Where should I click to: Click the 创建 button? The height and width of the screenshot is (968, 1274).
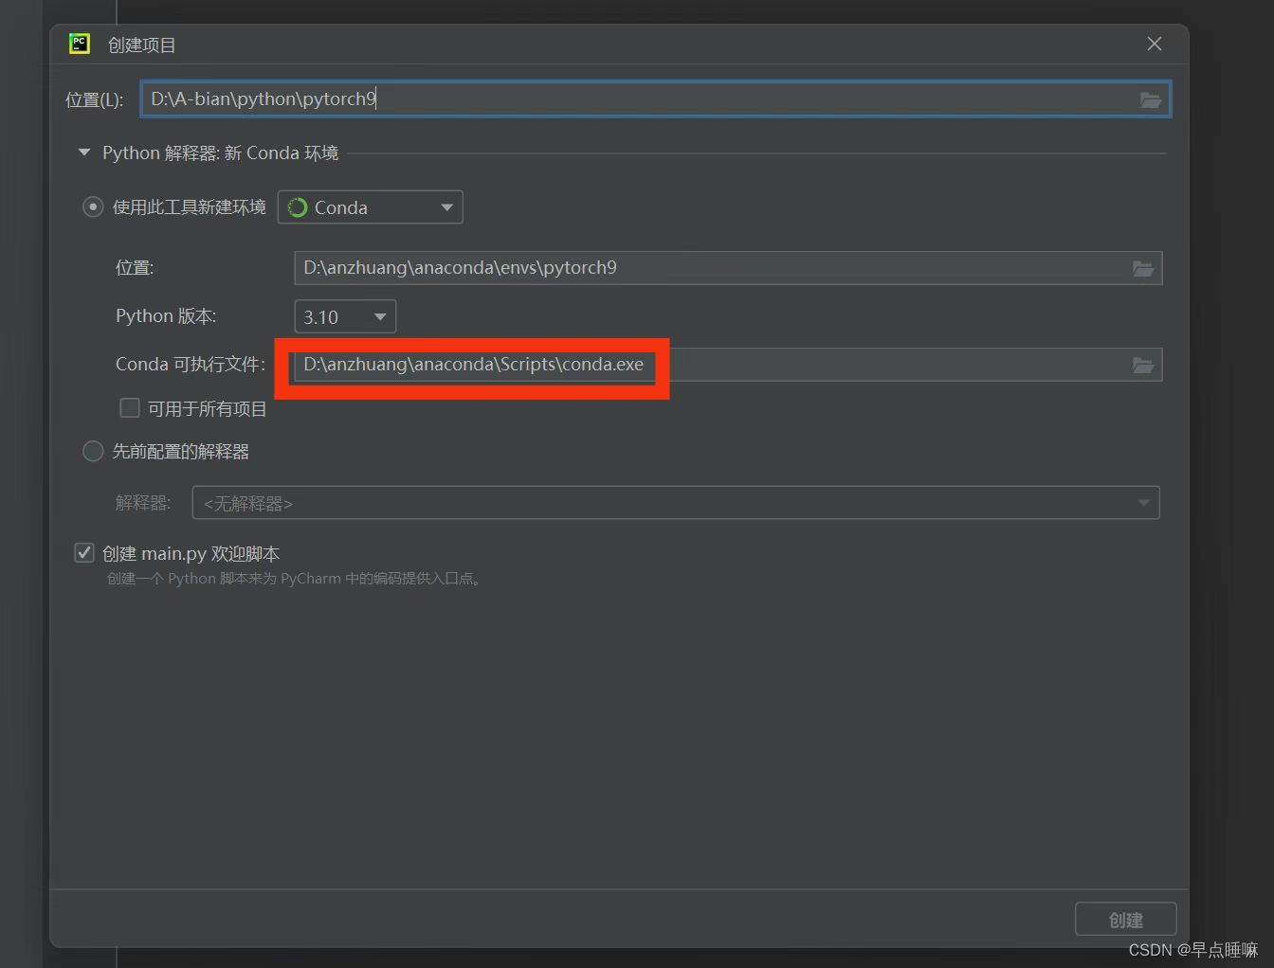(x=1126, y=920)
